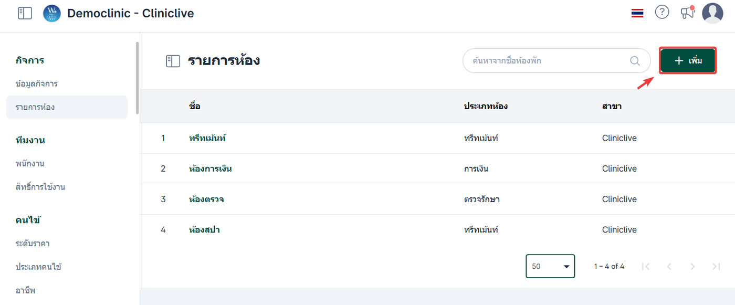Screen dimensions: 735x305
Task: Go to next page arrow
Action: click(x=692, y=267)
